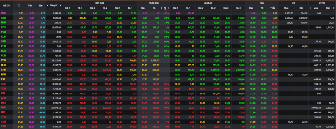This screenshot has height=129, width=336.
Task: Click left arrow beside Tổng KL header
Action: point(48,5)
